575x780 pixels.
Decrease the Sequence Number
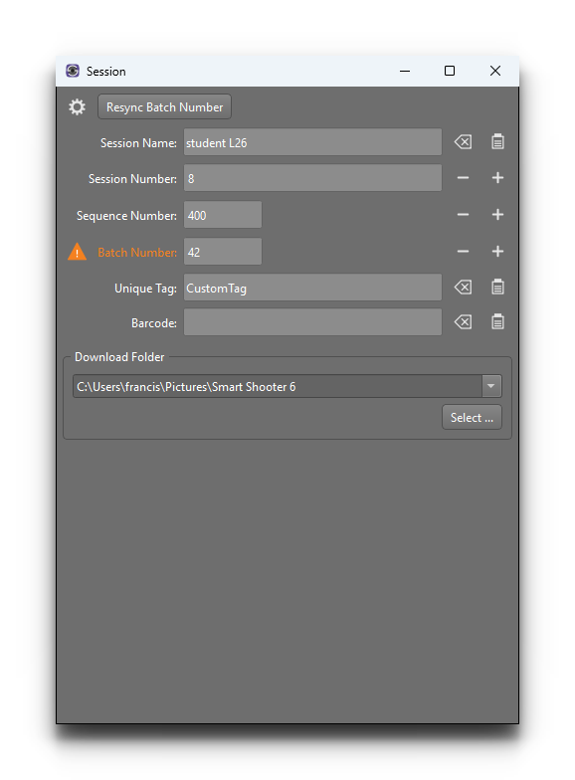[x=464, y=215]
